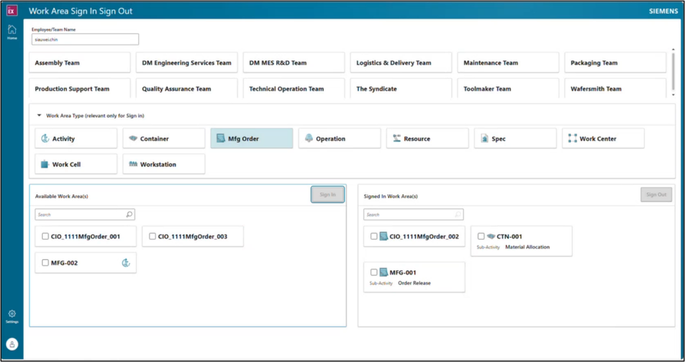
Task: Choose the Work Cell type tile
Action: click(x=76, y=164)
